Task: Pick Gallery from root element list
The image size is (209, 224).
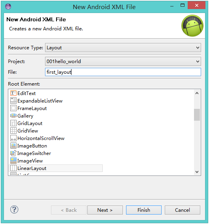Action: tap(25, 116)
